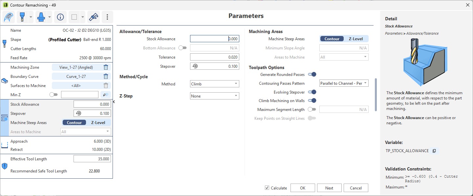473x196 pixels.
Task: Toggle Generate Rounded Passes switch
Action: (x=312, y=74)
